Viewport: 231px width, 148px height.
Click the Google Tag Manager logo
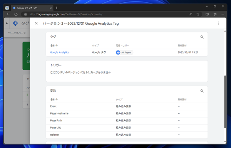15,23
